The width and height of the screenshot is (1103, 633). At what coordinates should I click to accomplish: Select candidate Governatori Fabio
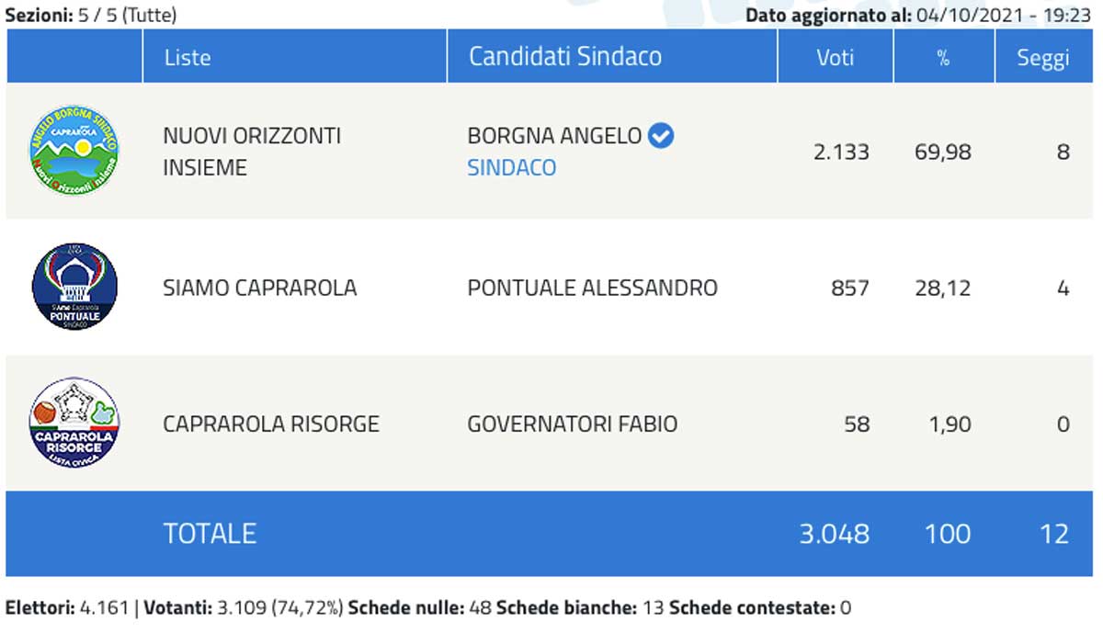tap(572, 424)
